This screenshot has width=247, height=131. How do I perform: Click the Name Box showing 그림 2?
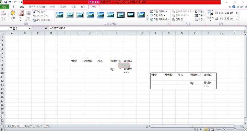[14, 28]
